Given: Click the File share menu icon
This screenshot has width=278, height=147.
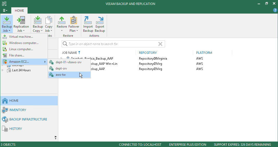Looking at the screenshot, I should pyautogui.click(x=5, y=55).
